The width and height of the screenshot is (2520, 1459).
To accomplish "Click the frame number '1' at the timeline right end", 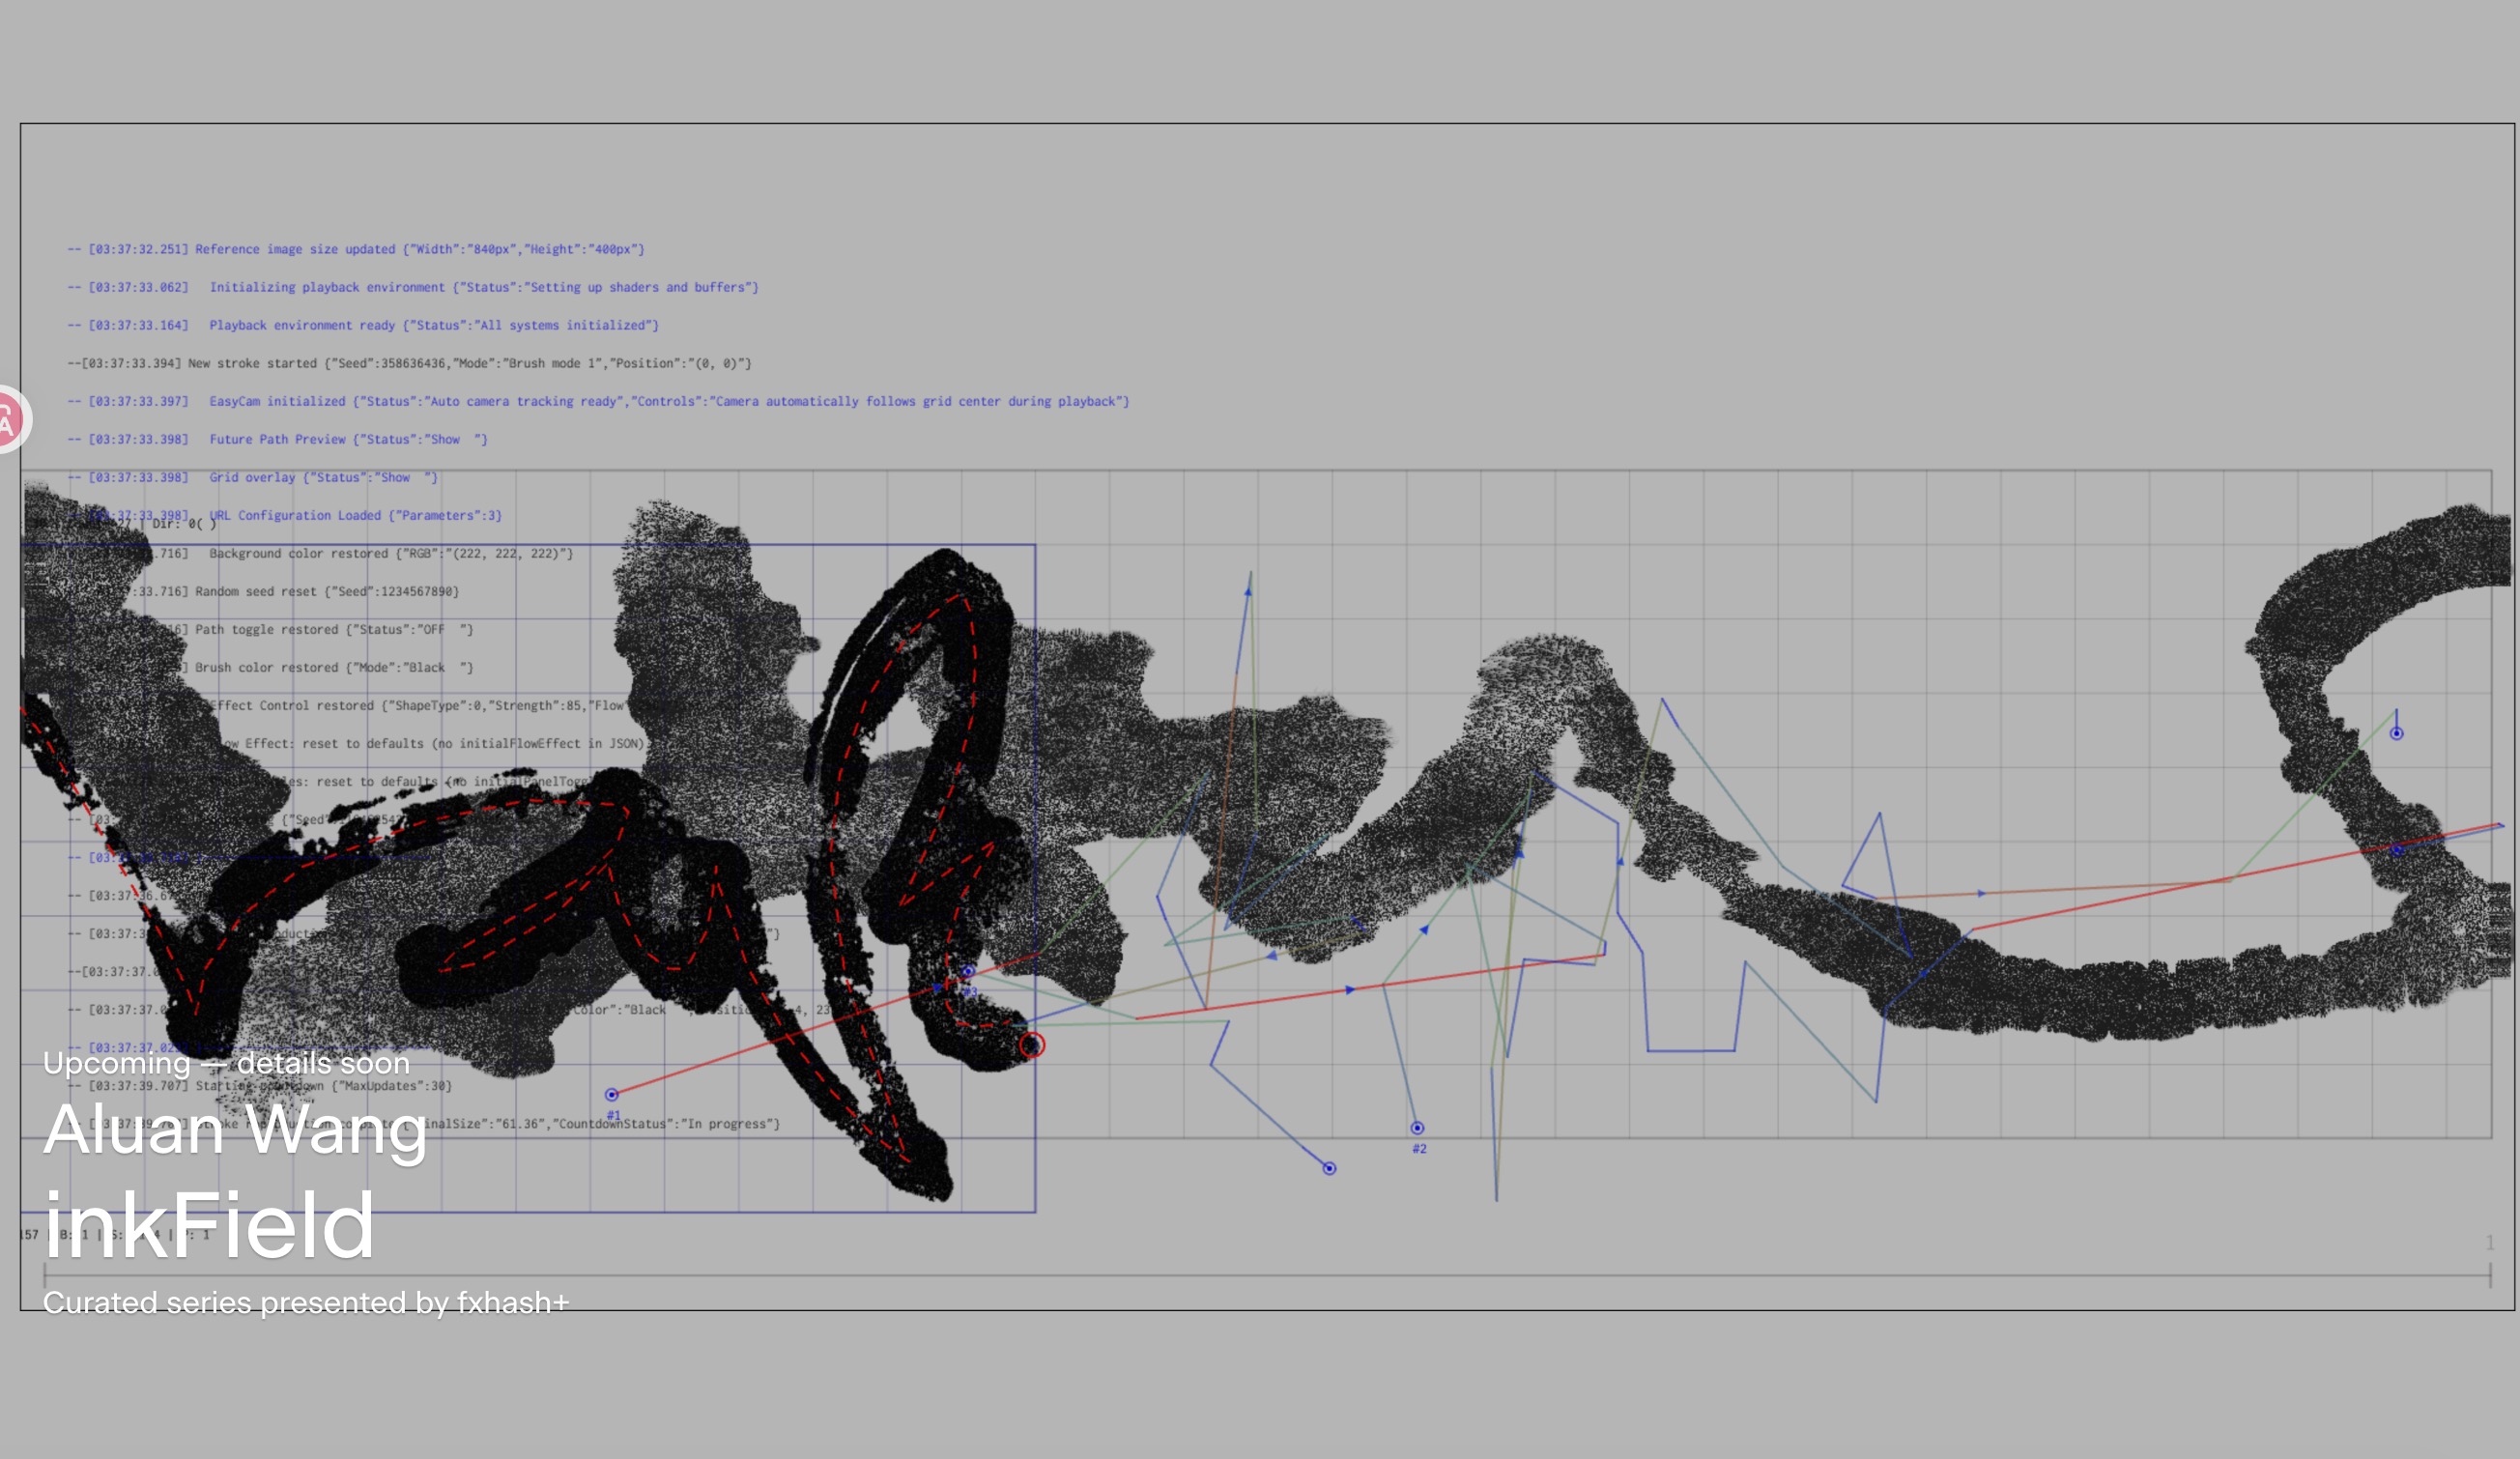I will (2489, 1242).
